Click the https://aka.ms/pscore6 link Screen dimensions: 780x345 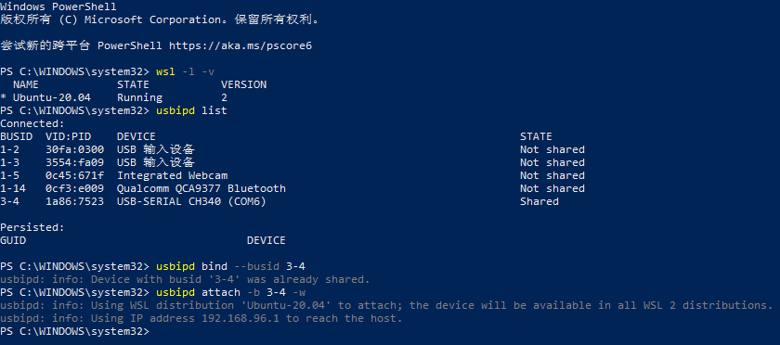[240, 45]
